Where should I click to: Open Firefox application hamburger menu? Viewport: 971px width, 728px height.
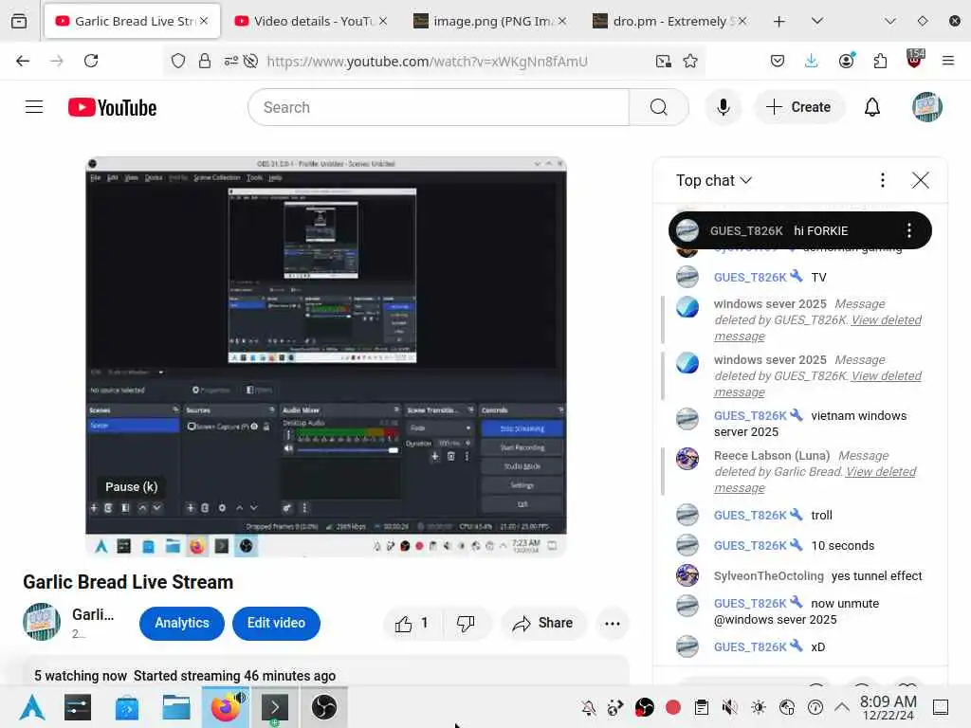pyautogui.click(x=948, y=61)
